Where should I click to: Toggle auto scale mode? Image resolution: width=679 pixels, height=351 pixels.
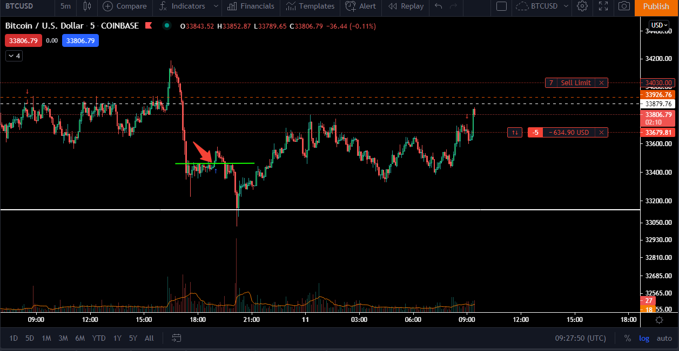click(x=664, y=338)
